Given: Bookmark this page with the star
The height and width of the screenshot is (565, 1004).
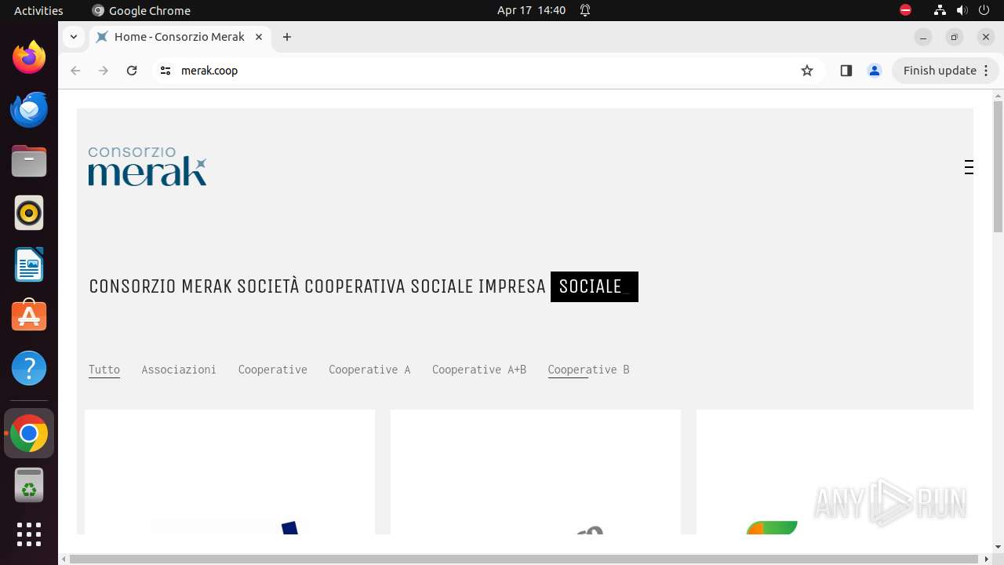Looking at the screenshot, I should point(807,71).
